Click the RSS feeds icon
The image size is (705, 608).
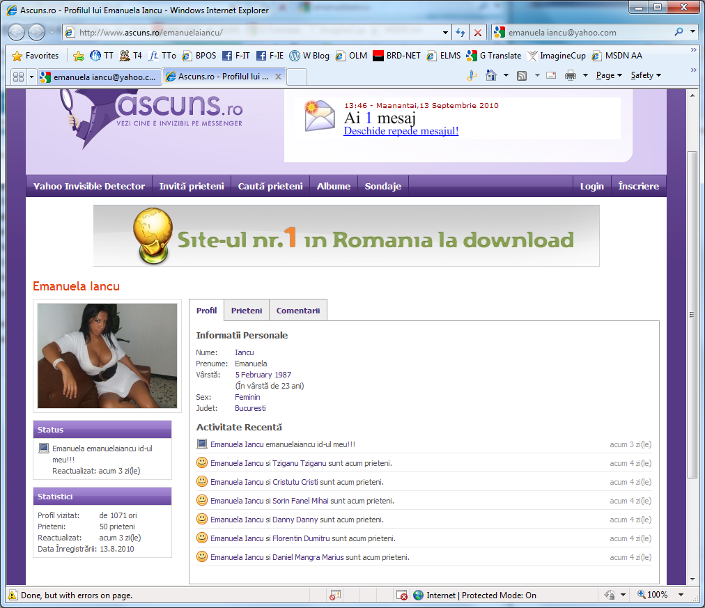tap(522, 75)
